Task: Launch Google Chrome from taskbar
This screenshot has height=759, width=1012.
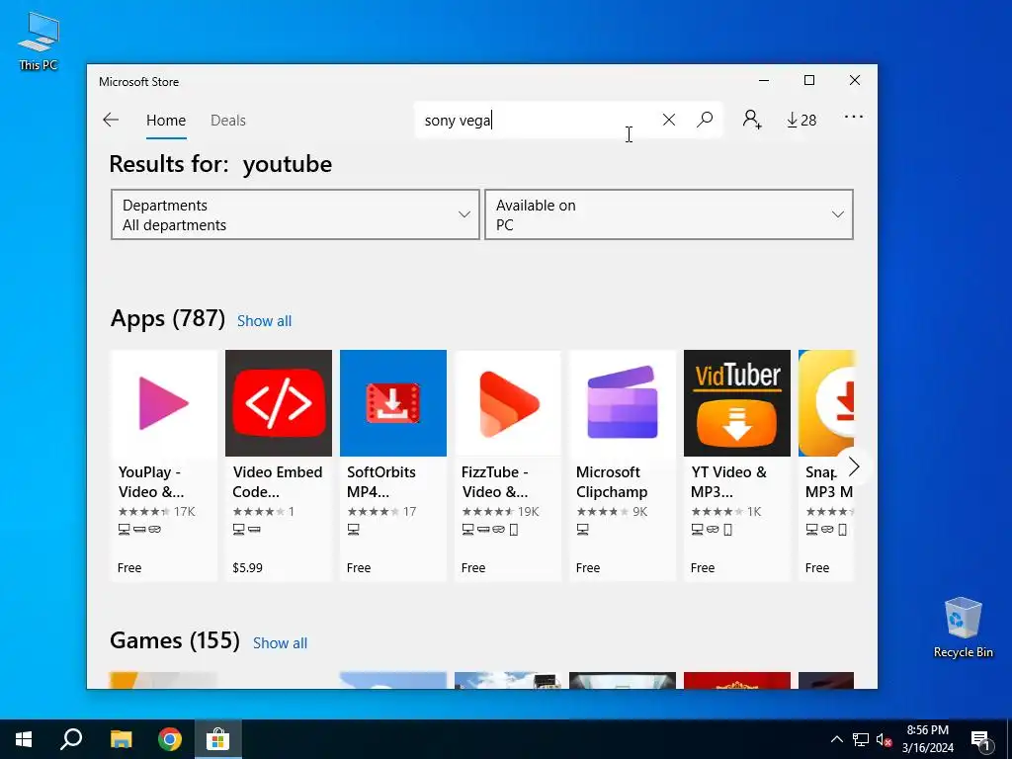Action: tap(170, 739)
